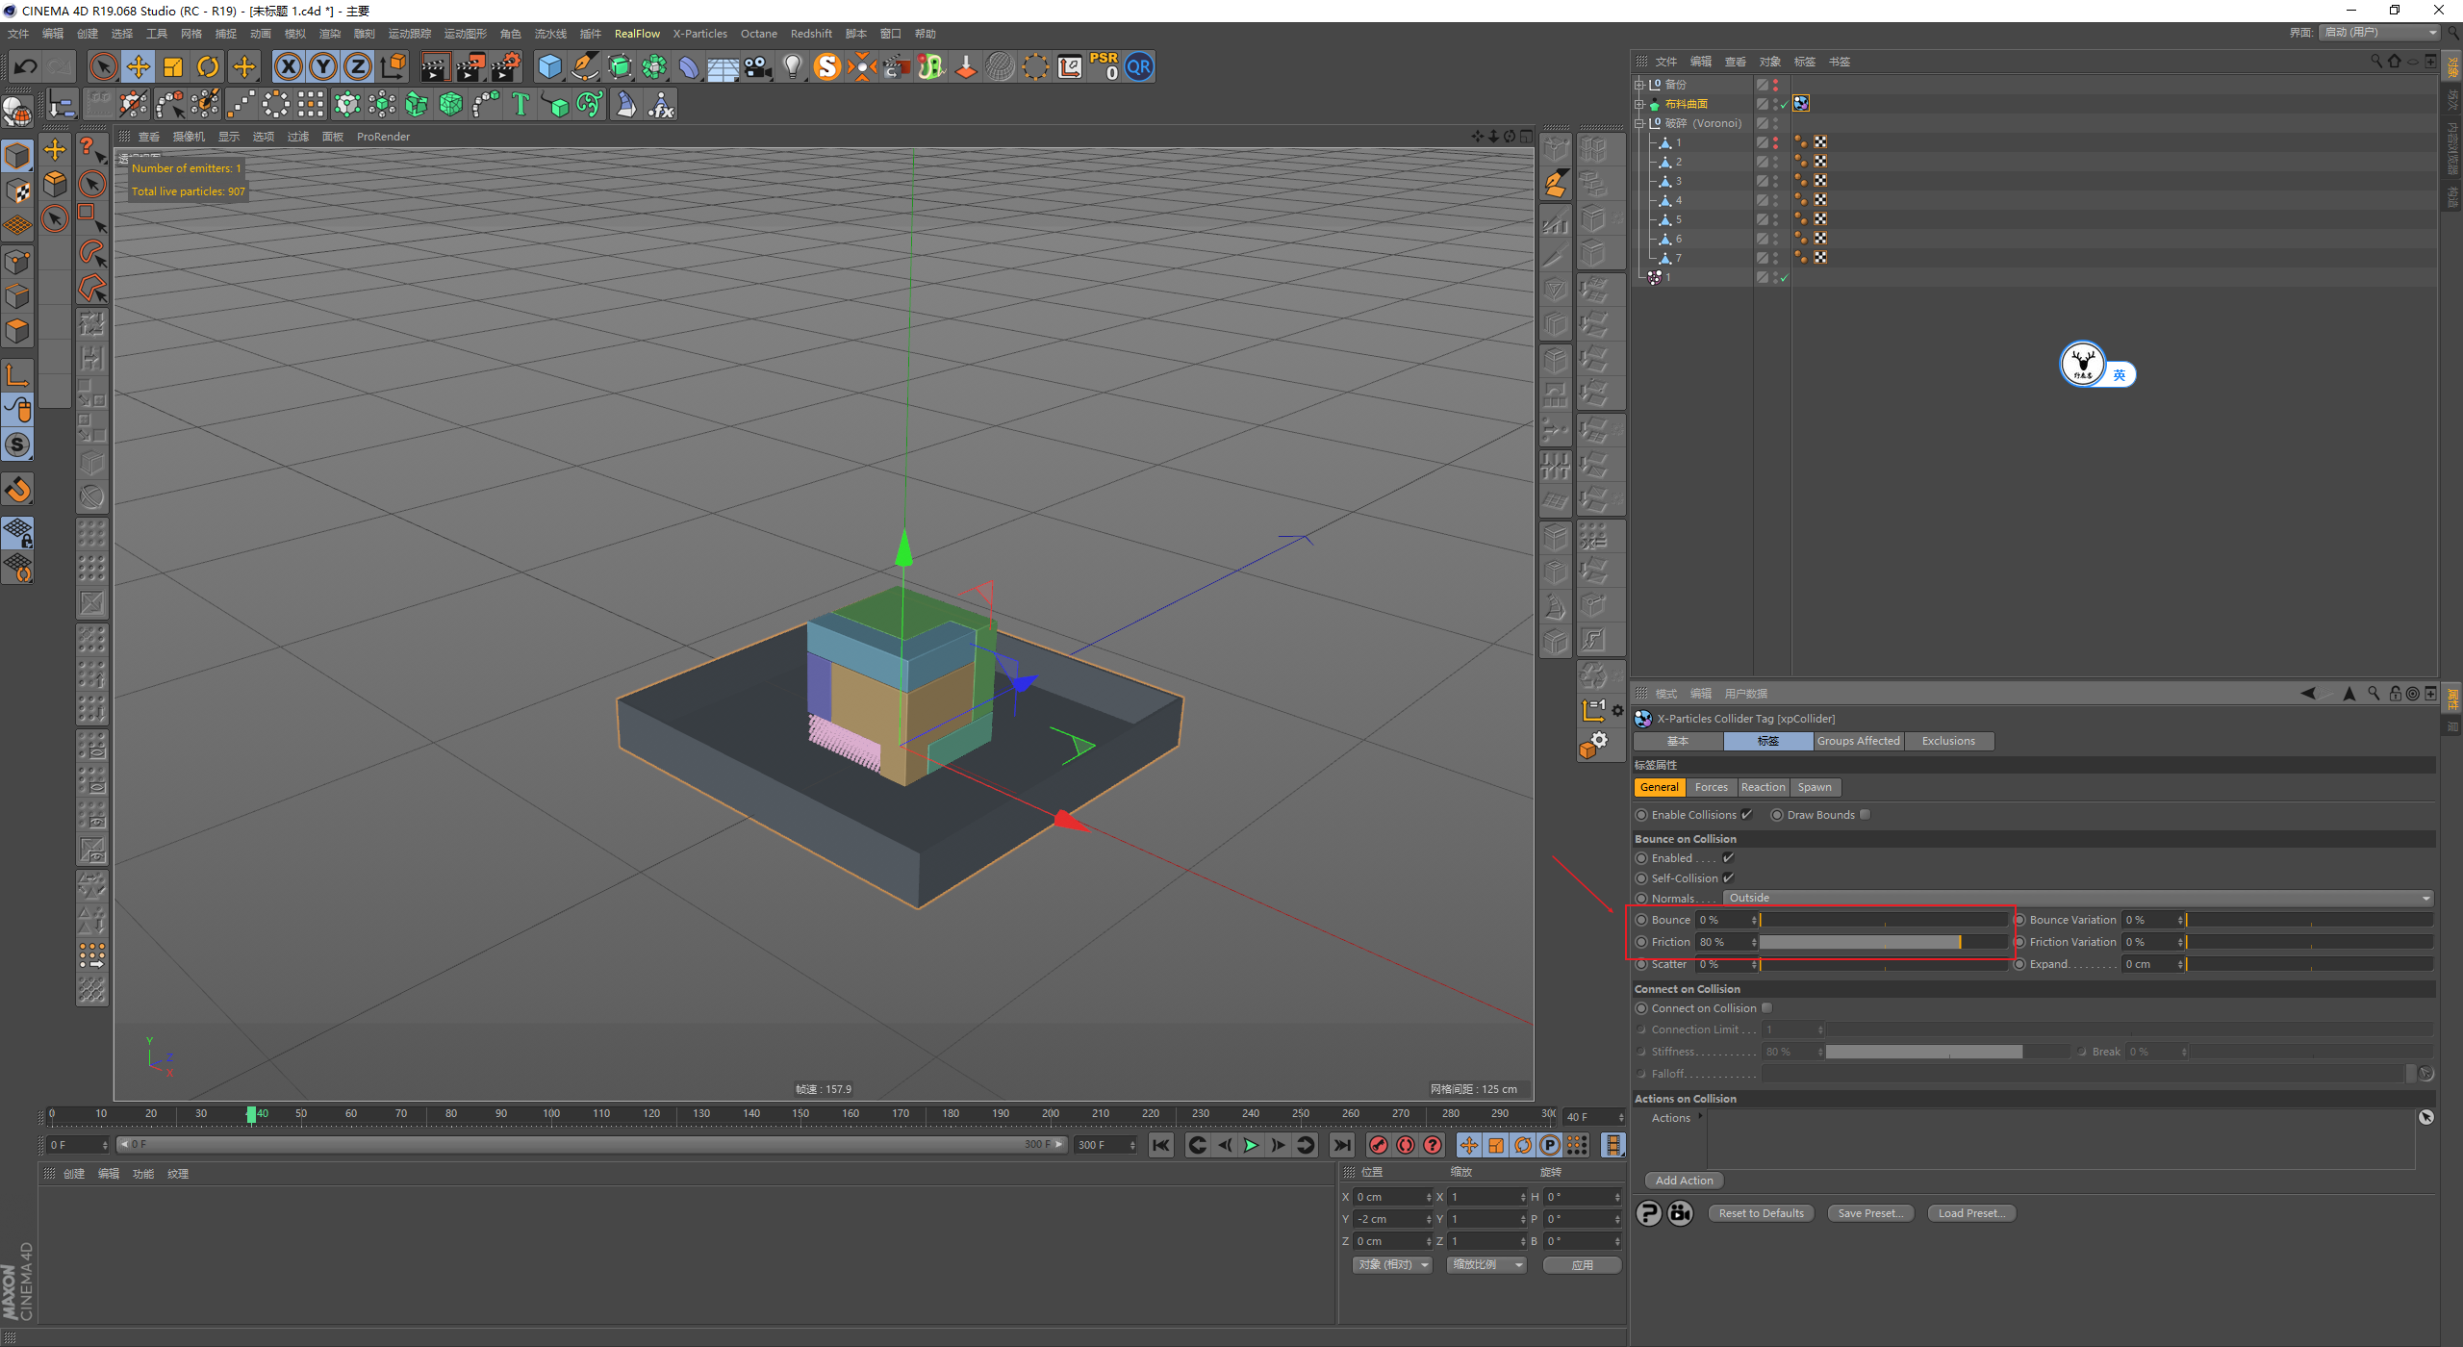Viewport: 2463px width, 1347px height.
Task: Collapse the 破碎 (Voronoi) tree node
Action: click(x=1640, y=123)
